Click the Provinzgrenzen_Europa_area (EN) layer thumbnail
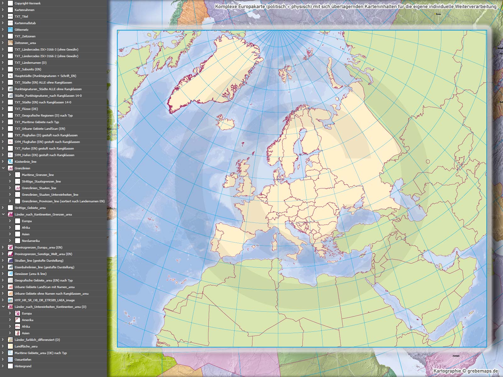The width and height of the screenshot is (503, 377). pos(10,247)
